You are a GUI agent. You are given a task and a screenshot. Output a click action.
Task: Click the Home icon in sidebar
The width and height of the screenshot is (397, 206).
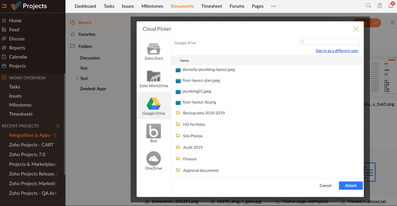pyautogui.click(x=4, y=21)
